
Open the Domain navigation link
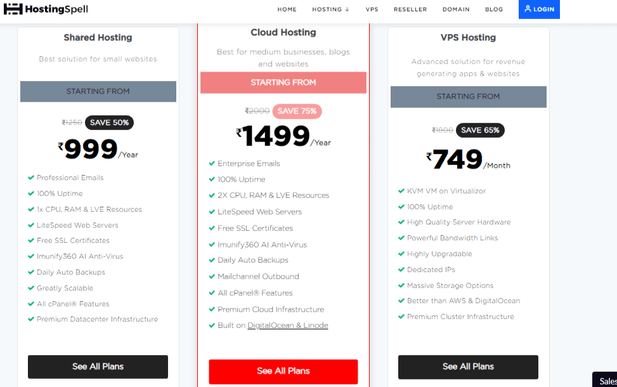coord(456,10)
